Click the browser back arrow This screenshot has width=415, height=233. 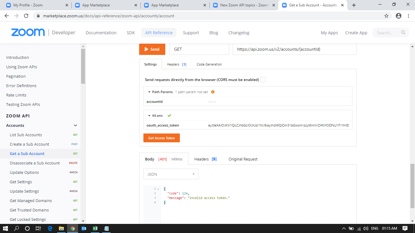tap(7, 16)
